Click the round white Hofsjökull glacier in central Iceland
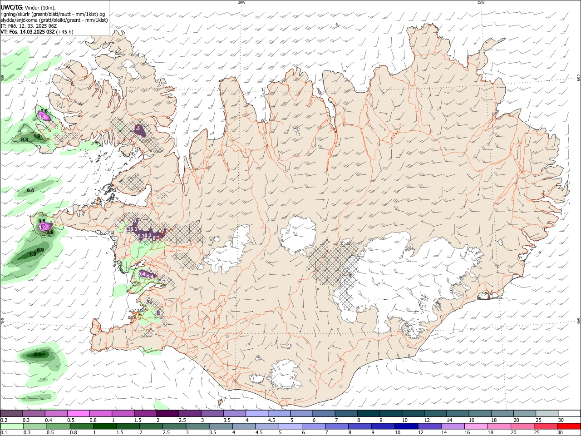The width and height of the screenshot is (581, 436). 298,234
